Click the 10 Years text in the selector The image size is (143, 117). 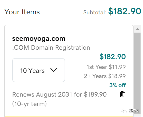(32, 71)
